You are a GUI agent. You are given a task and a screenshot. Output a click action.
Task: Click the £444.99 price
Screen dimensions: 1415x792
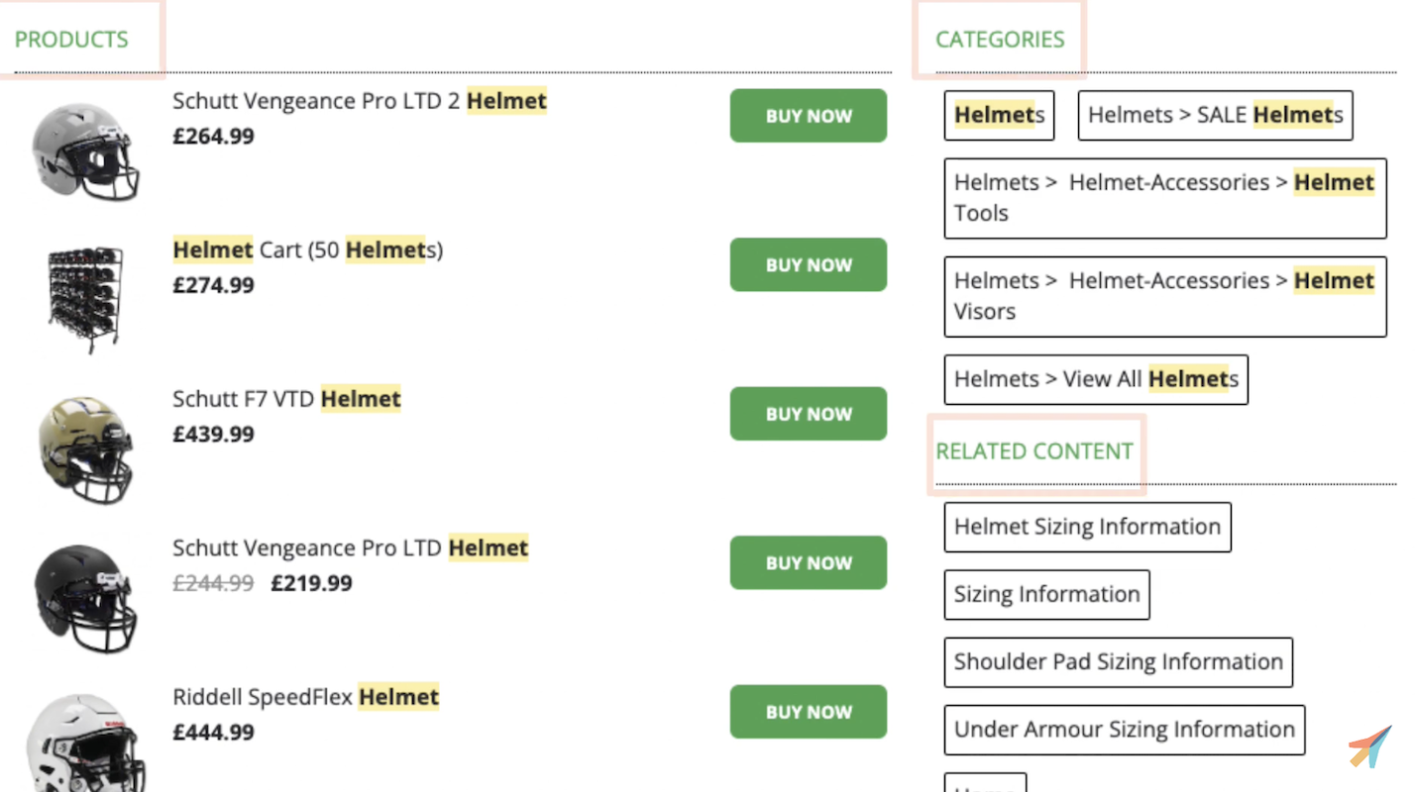tap(213, 733)
